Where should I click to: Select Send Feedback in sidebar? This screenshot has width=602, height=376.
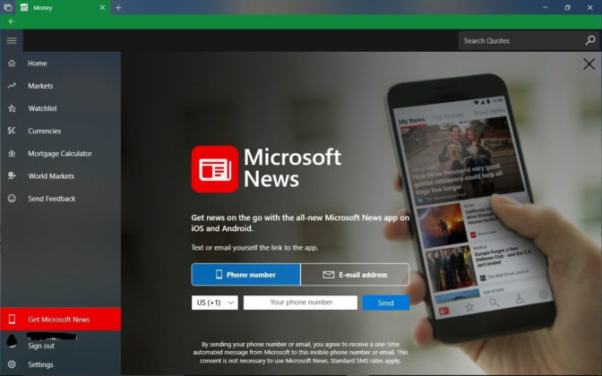coord(61,199)
